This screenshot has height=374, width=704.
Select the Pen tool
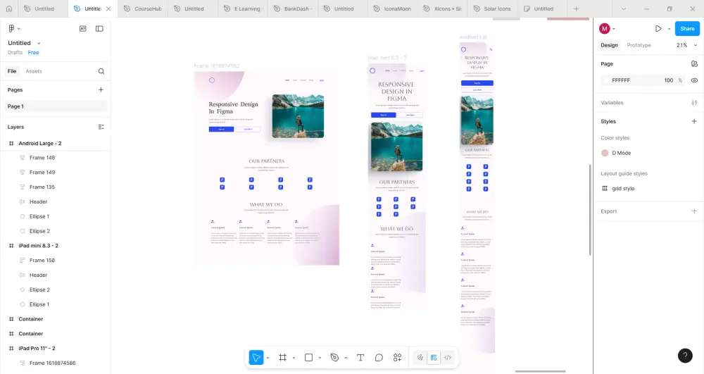[x=334, y=357]
